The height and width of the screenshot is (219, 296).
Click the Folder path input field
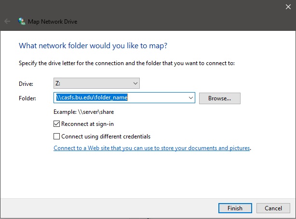pyautogui.click(x=121, y=98)
